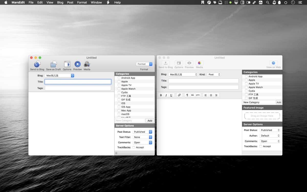The image size is (307, 192).
Task: Check Apple TV category in left window
Action: (119, 85)
